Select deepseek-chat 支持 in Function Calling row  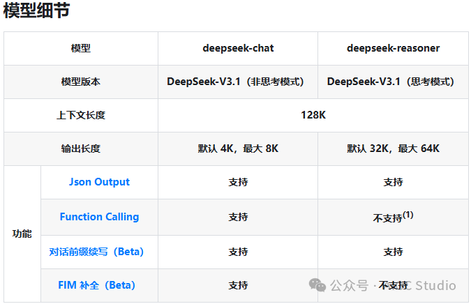pos(238,217)
